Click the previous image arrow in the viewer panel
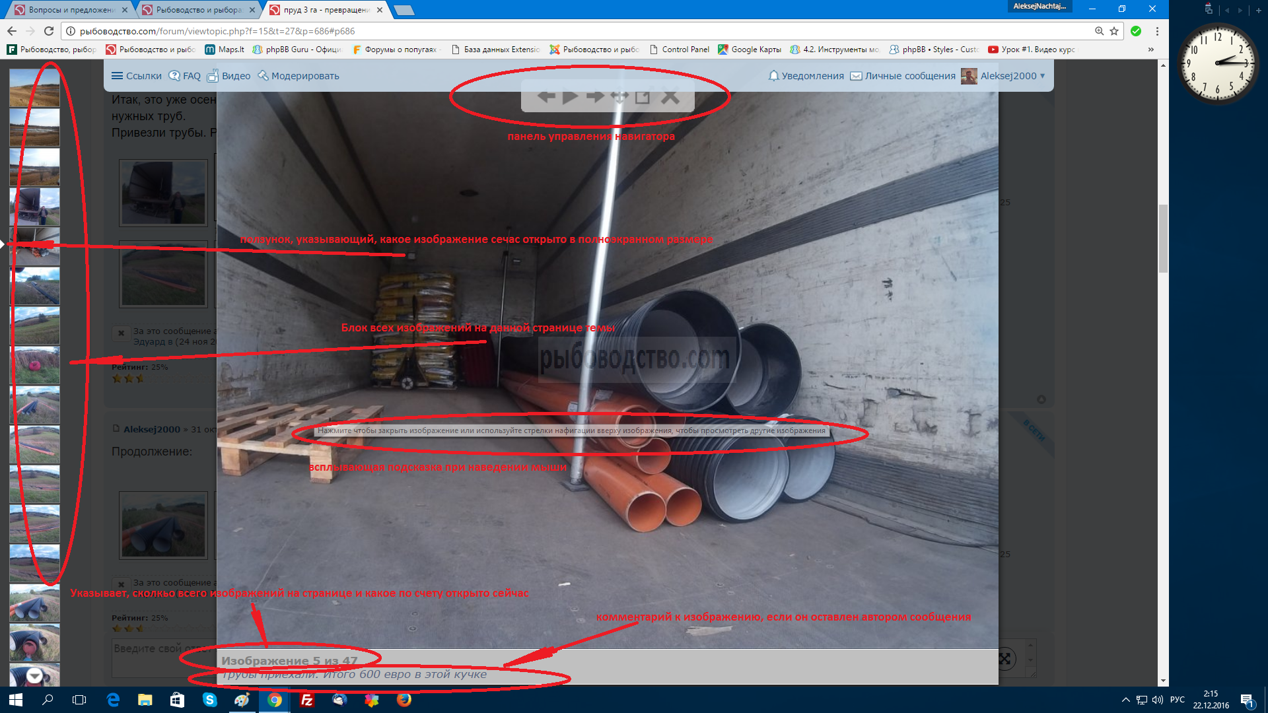The image size is (1268, 713). (x=546, y=96)
